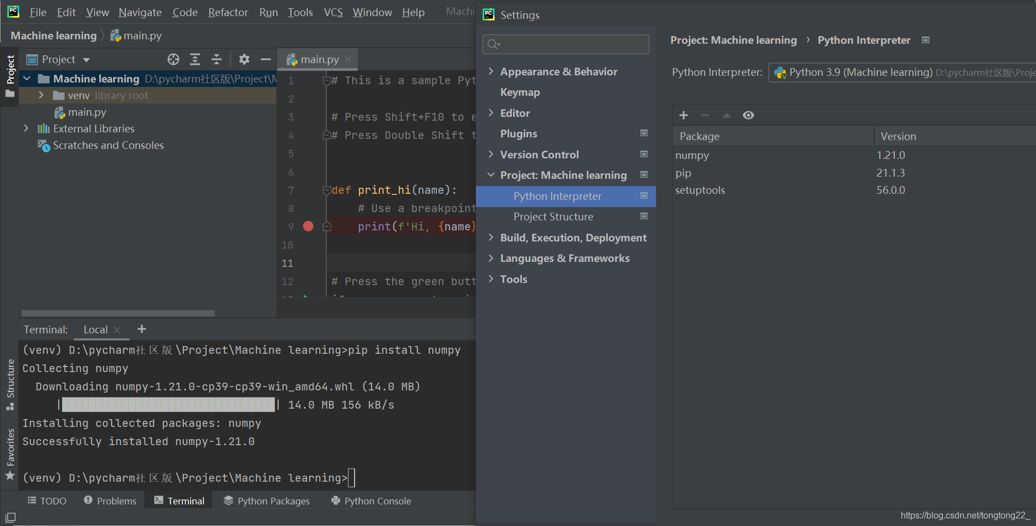The width and height of the screenshot is (1036, 526).
Task: Open the Python Packages tool window
Action: (x=266, y=501)
